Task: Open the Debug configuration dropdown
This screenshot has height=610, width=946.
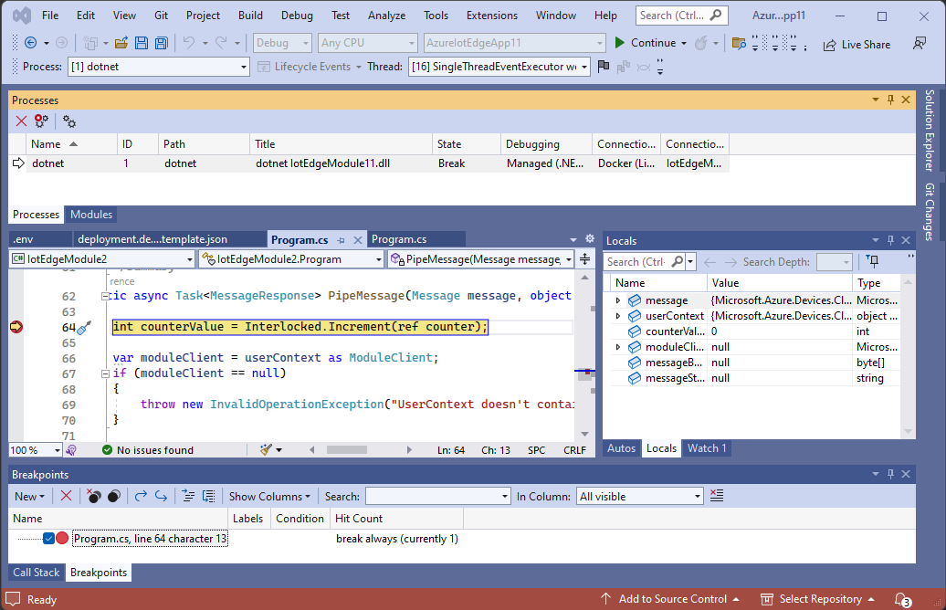Action: [280, 42]
